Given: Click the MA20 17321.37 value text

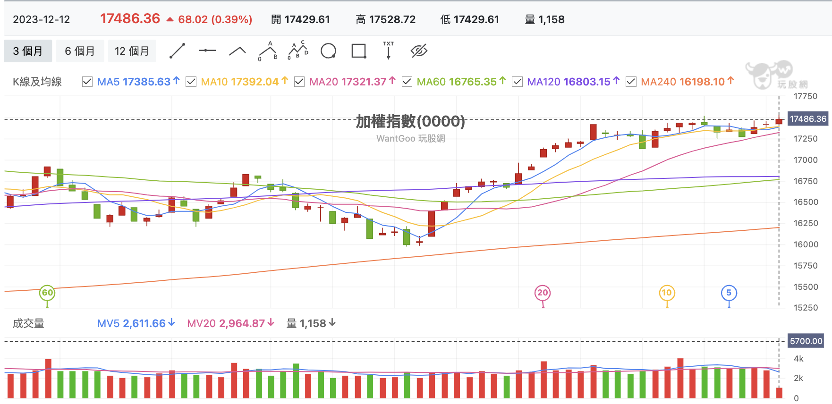Looking at the screenshot, I should tap(352, 82).
